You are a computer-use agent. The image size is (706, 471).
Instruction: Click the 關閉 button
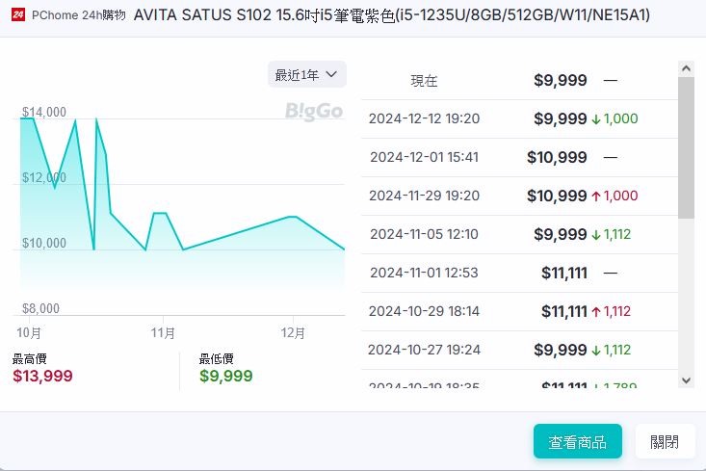(x=665, y=441)
